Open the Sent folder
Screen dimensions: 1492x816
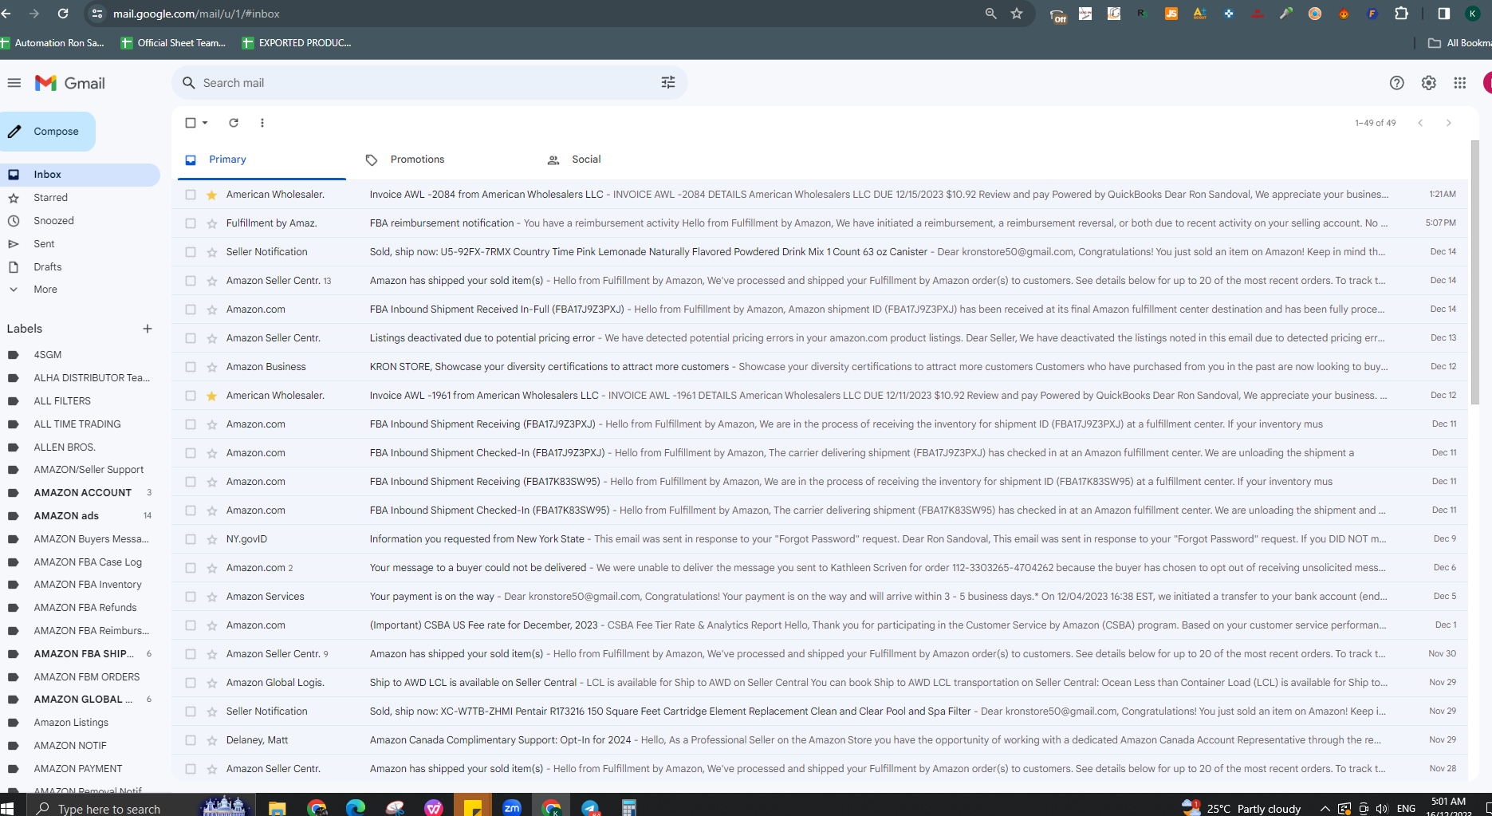44,244
